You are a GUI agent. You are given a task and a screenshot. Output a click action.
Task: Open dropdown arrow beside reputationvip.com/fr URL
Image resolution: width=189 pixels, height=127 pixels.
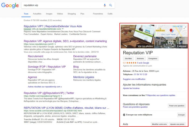point(55,44)
